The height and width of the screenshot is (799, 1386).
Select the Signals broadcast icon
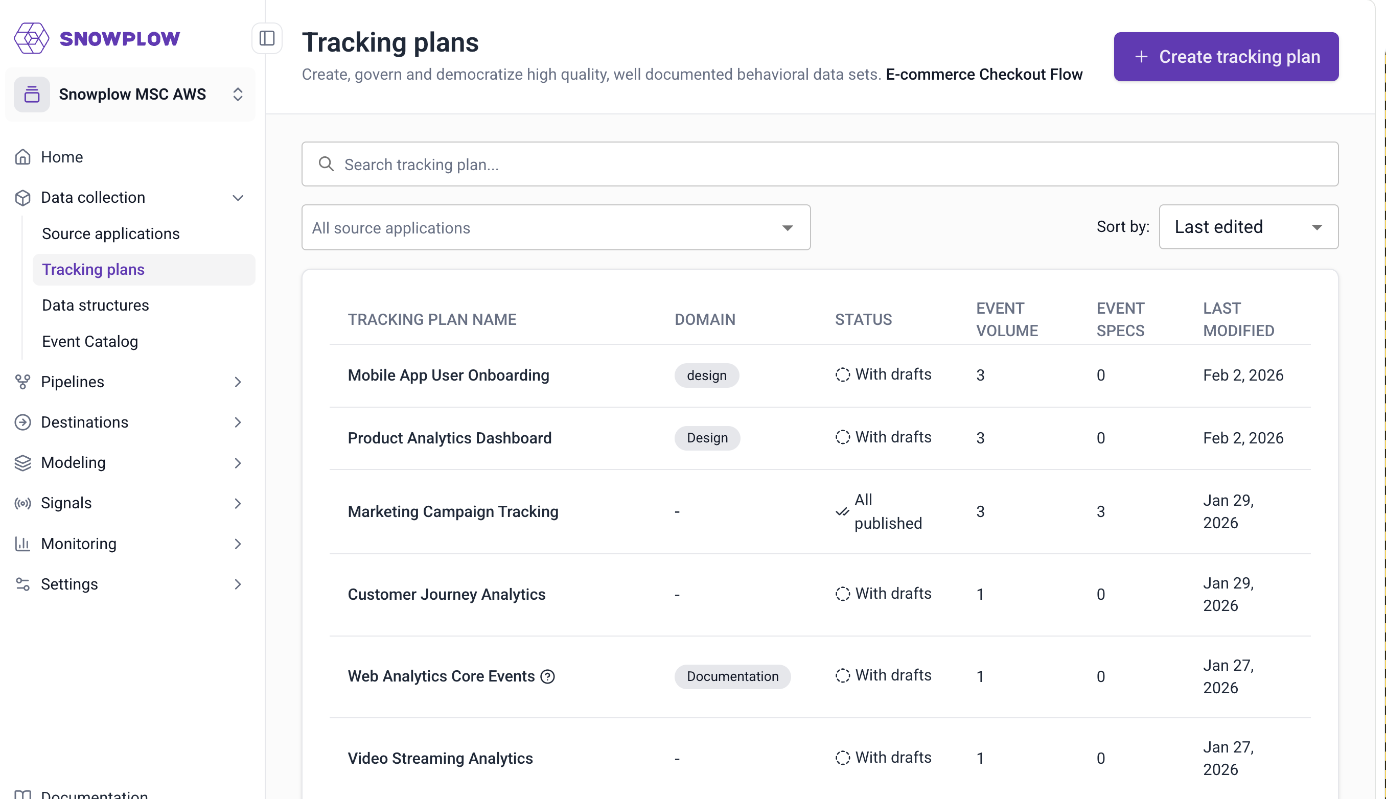[x=22, y=503]
